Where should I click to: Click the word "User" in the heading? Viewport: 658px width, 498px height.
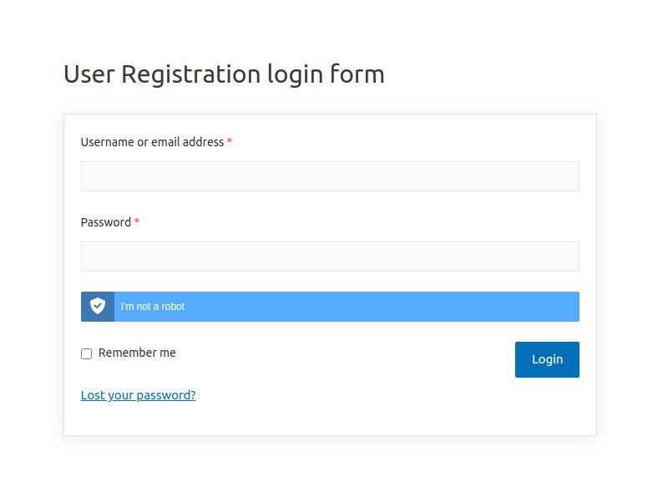[89, 74]
